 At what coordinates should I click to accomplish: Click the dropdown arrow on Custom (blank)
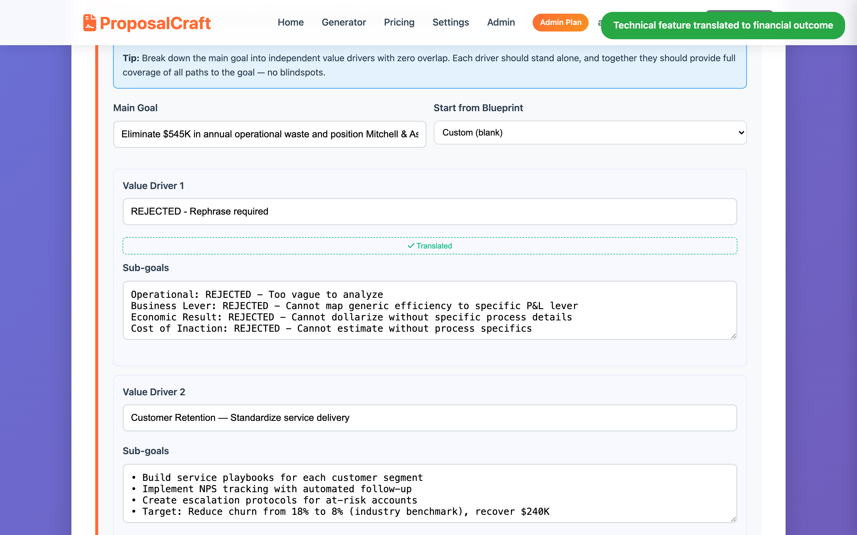click(x=741, y=133)
